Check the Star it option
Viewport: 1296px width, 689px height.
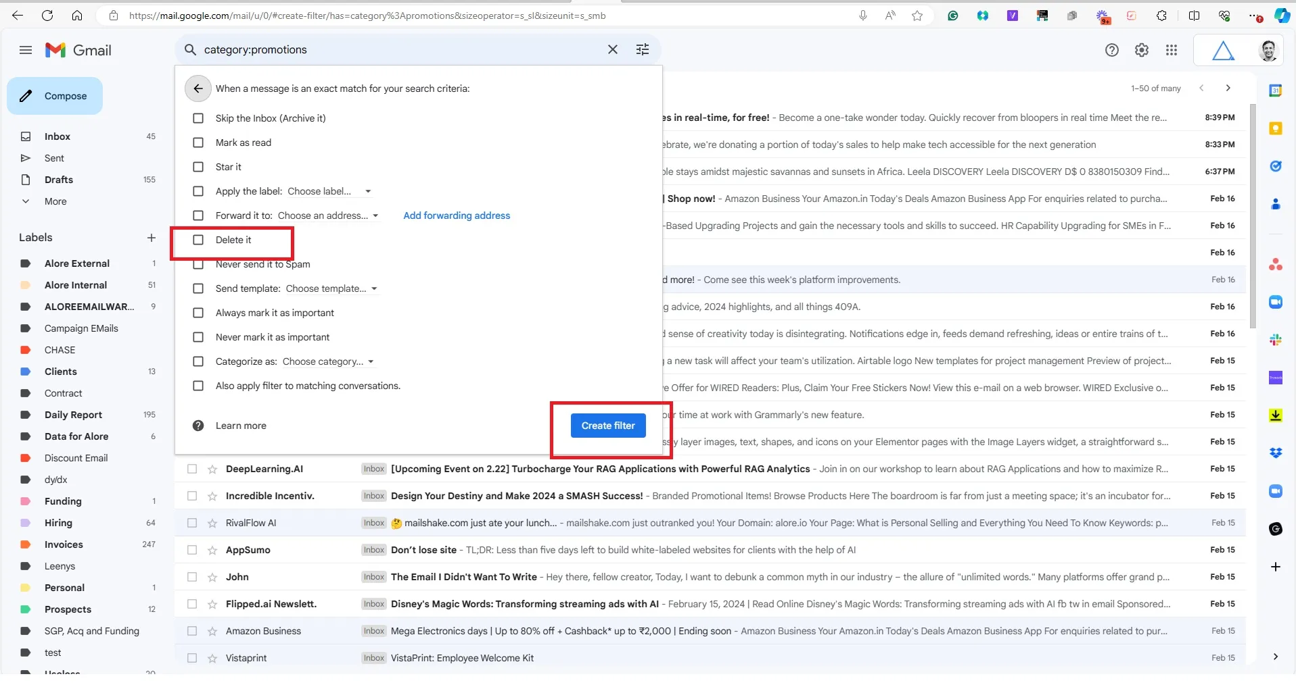(x=198, y=167)
